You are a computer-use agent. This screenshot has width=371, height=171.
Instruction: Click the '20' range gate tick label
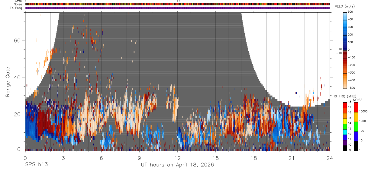click(17, 114)
